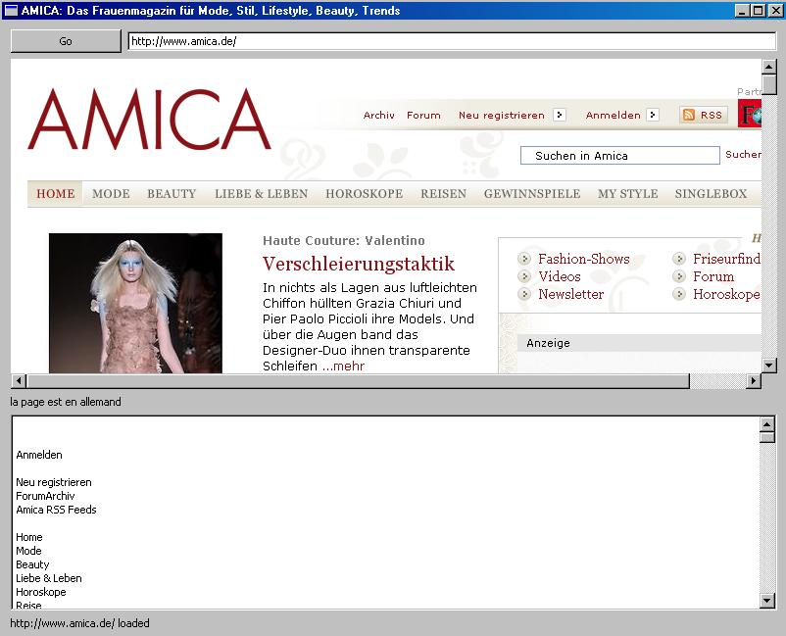This screenshot has height=636, width=786.
Task: Click 'Home' text in lower pane
Action: (x=29, y=537)
